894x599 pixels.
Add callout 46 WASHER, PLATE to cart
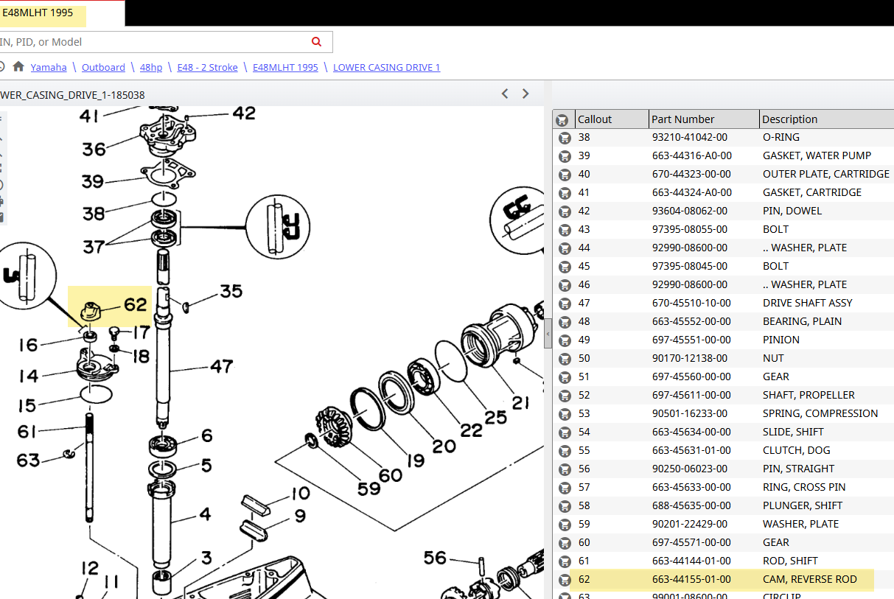(565, 285)
